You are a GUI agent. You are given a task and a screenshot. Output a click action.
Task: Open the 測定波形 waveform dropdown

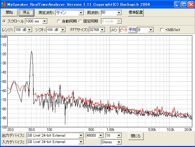(x=81, y=13)
